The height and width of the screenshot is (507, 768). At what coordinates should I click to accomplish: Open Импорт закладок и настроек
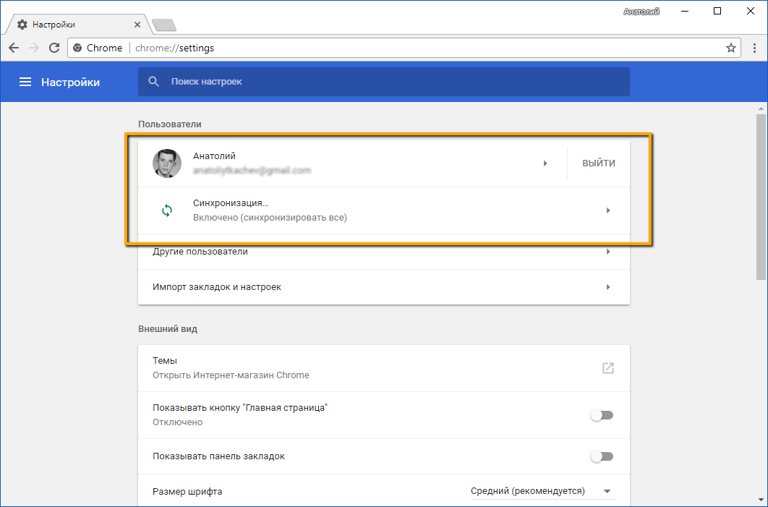(383, 287)
